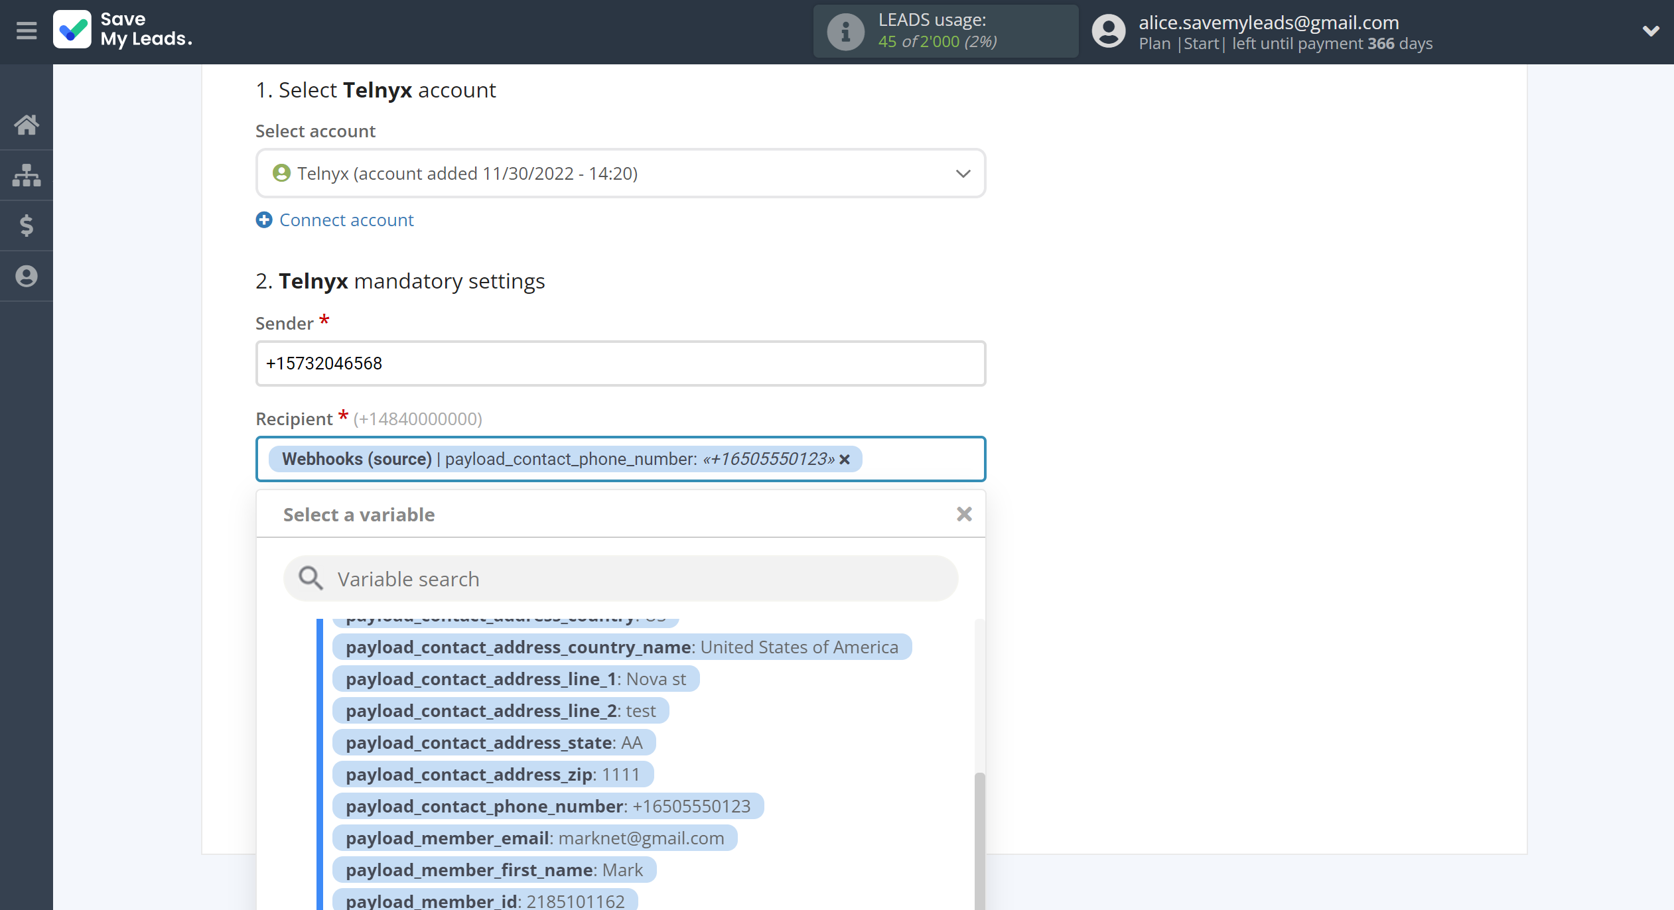This screenshot has width=1674, height=910.
Task: Click the LEADS usage info icon
Action: pyautogui.click(x=845, y=31)
